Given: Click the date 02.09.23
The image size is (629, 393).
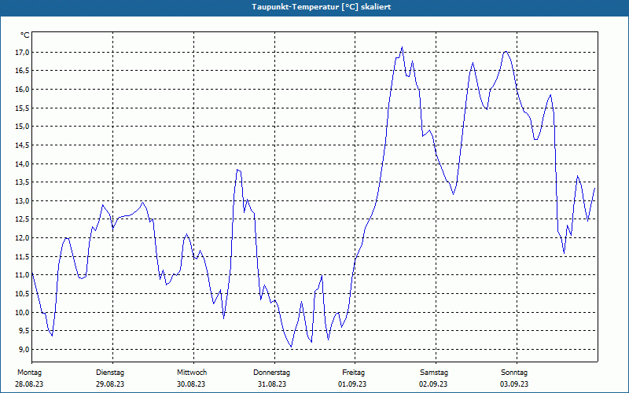Looking at the screenshot, I should (433, 384).
